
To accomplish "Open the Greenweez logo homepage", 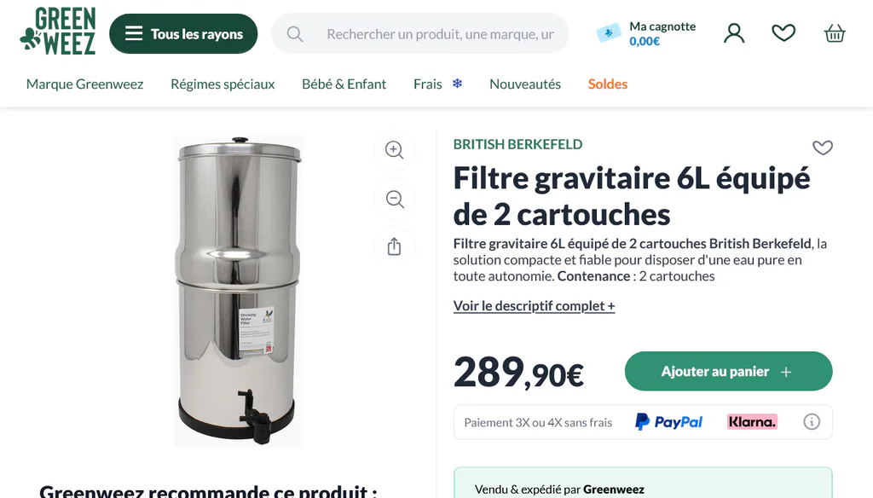I will (x=58, y=32).
